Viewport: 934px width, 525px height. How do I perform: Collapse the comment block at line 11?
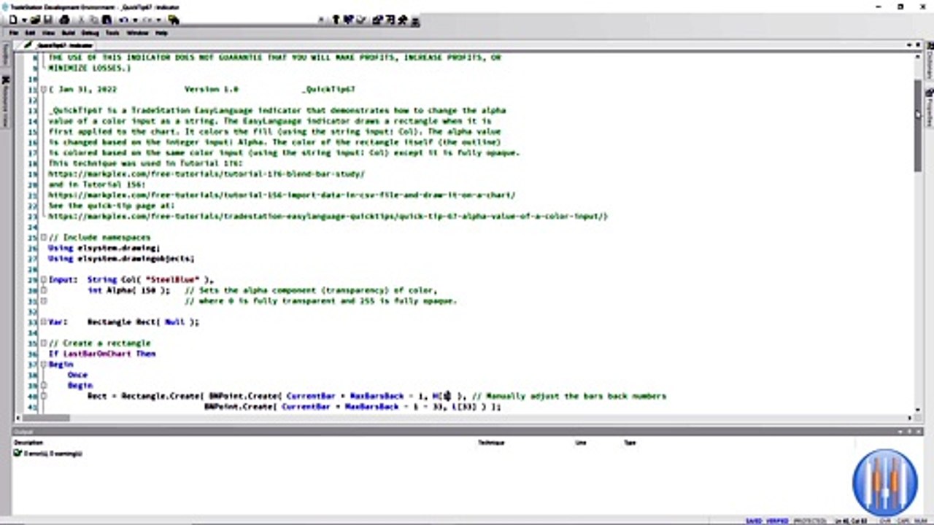click(x=43, y=90)
